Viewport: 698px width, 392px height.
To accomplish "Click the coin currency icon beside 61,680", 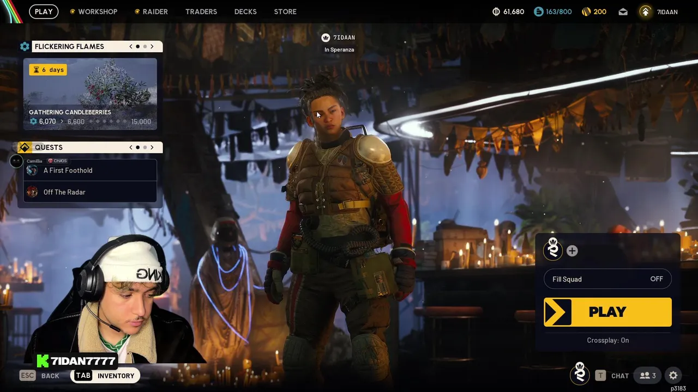I will 496,11.
